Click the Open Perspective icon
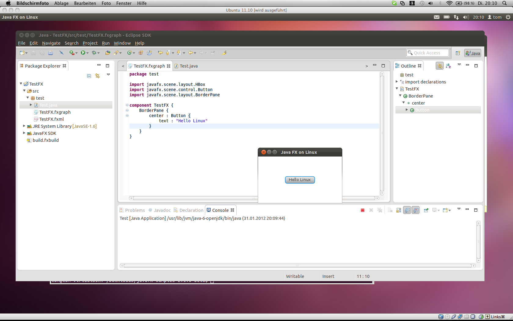The width and height of the screenshot is (513, 321). click(x=457, y=53)
